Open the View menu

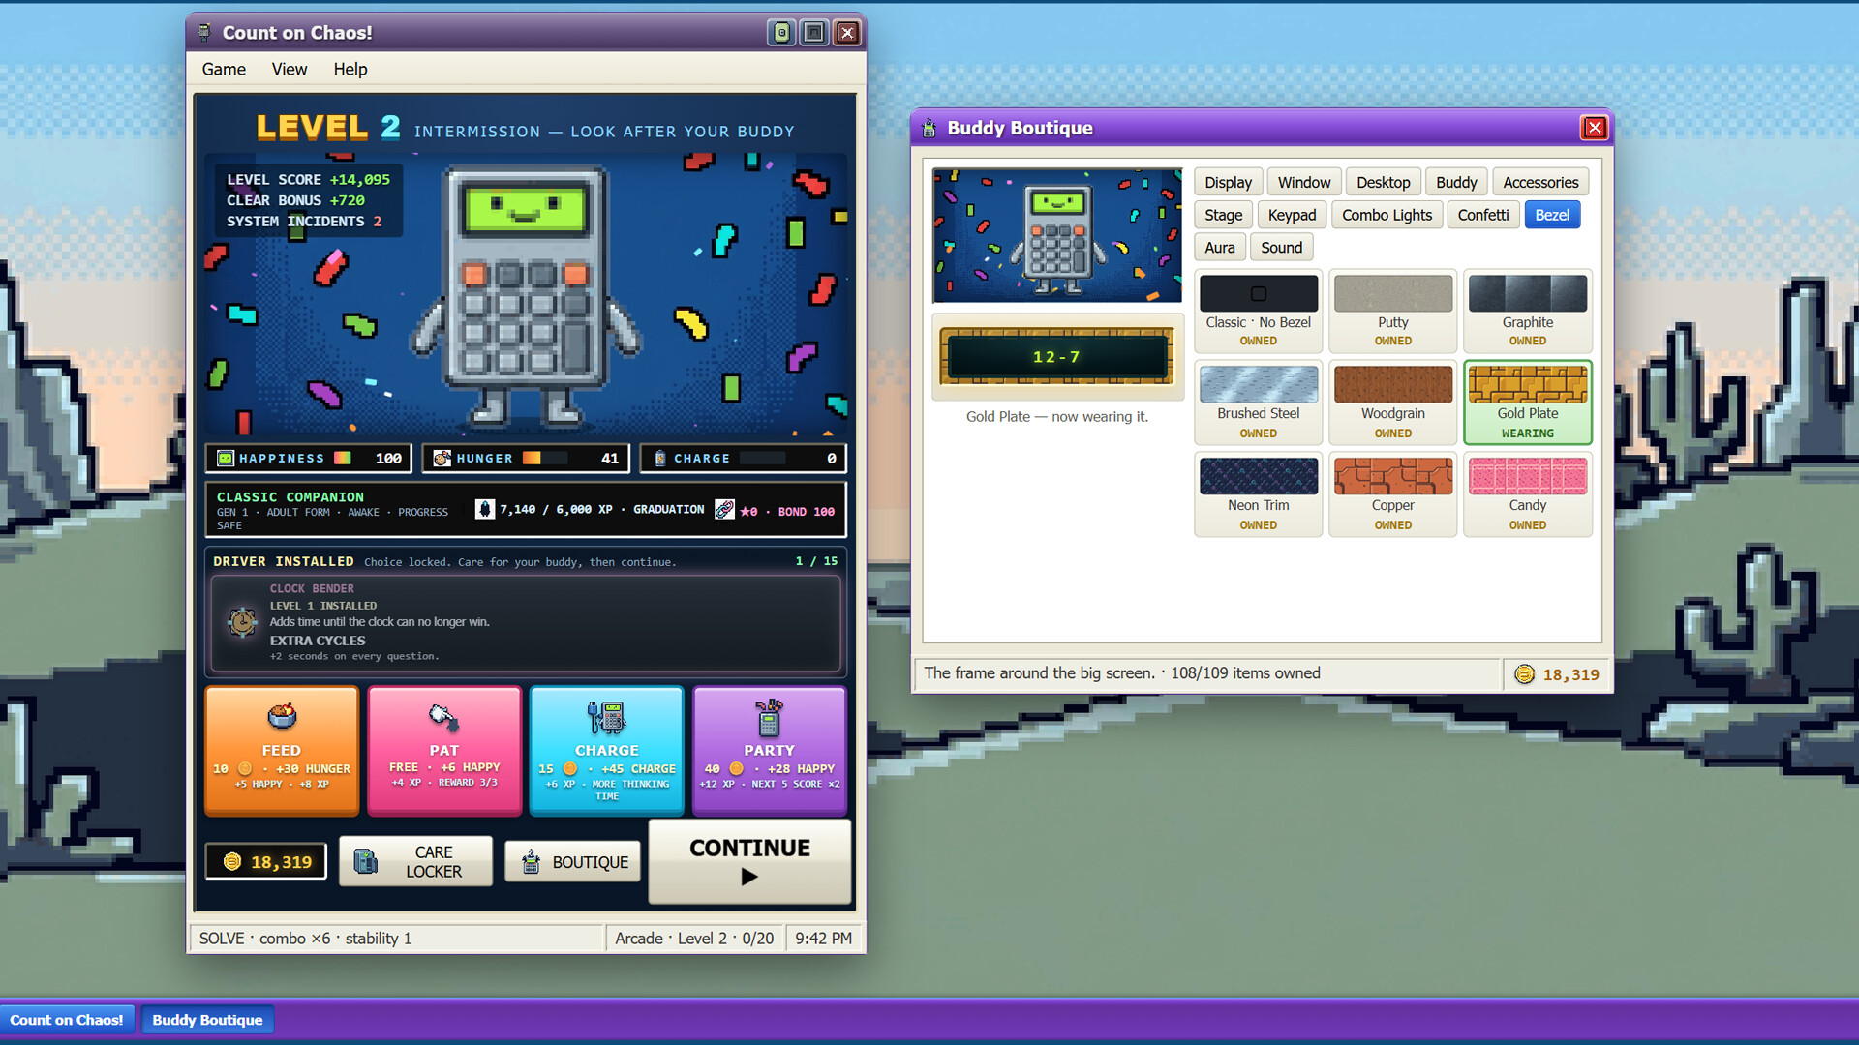coord(290,69)
